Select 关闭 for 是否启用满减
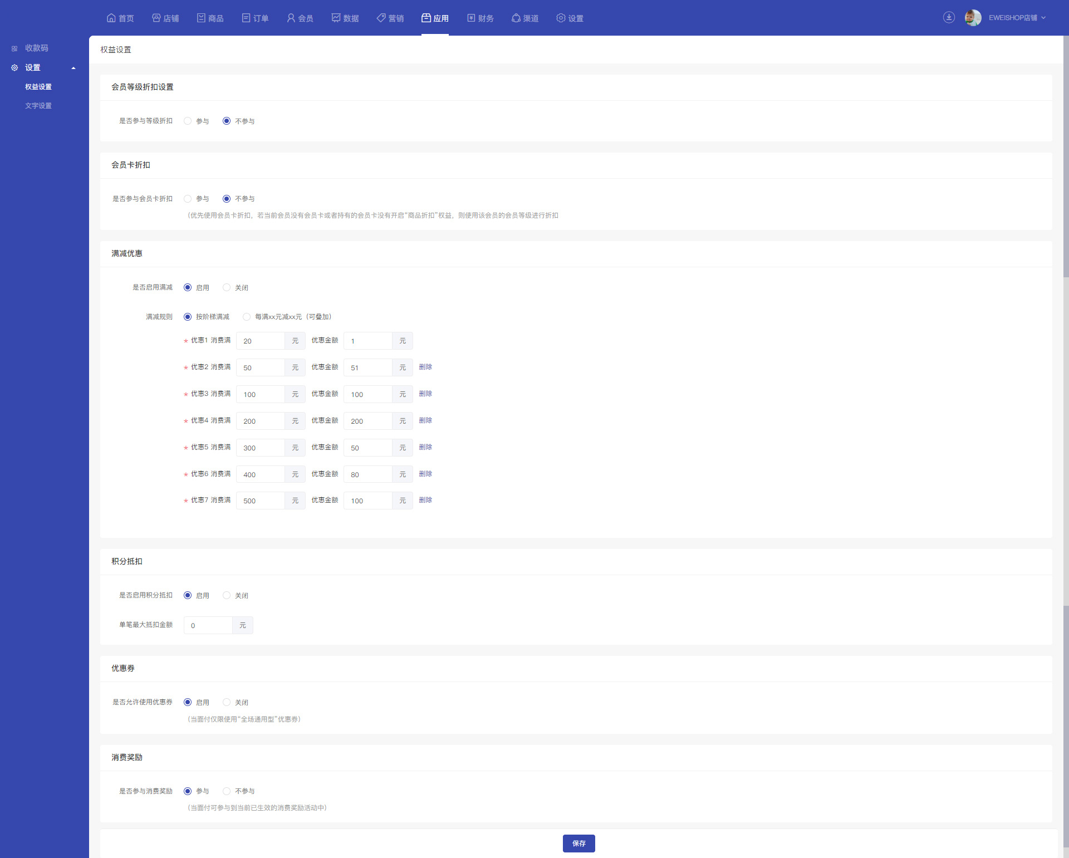Viewport: 1069px width, 858px height. pyautogui.click(x=227, y=287)
